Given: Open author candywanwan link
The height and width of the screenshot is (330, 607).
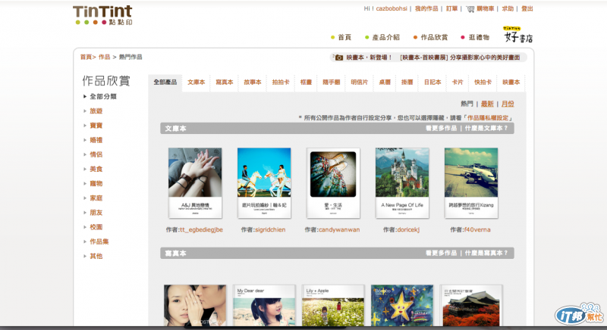Looking at the screenshot, I should (339, 229).
